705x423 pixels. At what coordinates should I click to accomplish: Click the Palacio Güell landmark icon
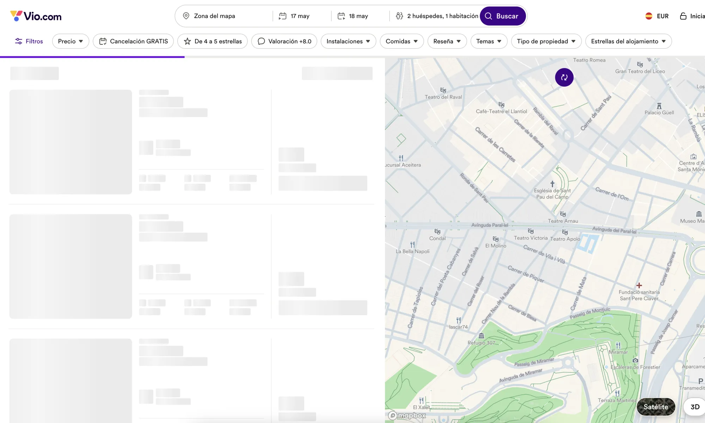659,106
